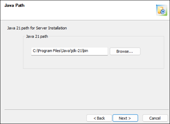Viewport: 170px width, 124px height.
Task: Click the Browse... button
Action: (x=125, y=51)
